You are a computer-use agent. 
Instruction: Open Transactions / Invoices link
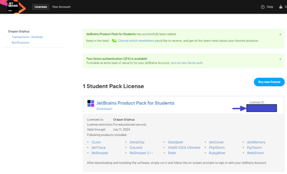pyautogui.click(x=27, y=37)
